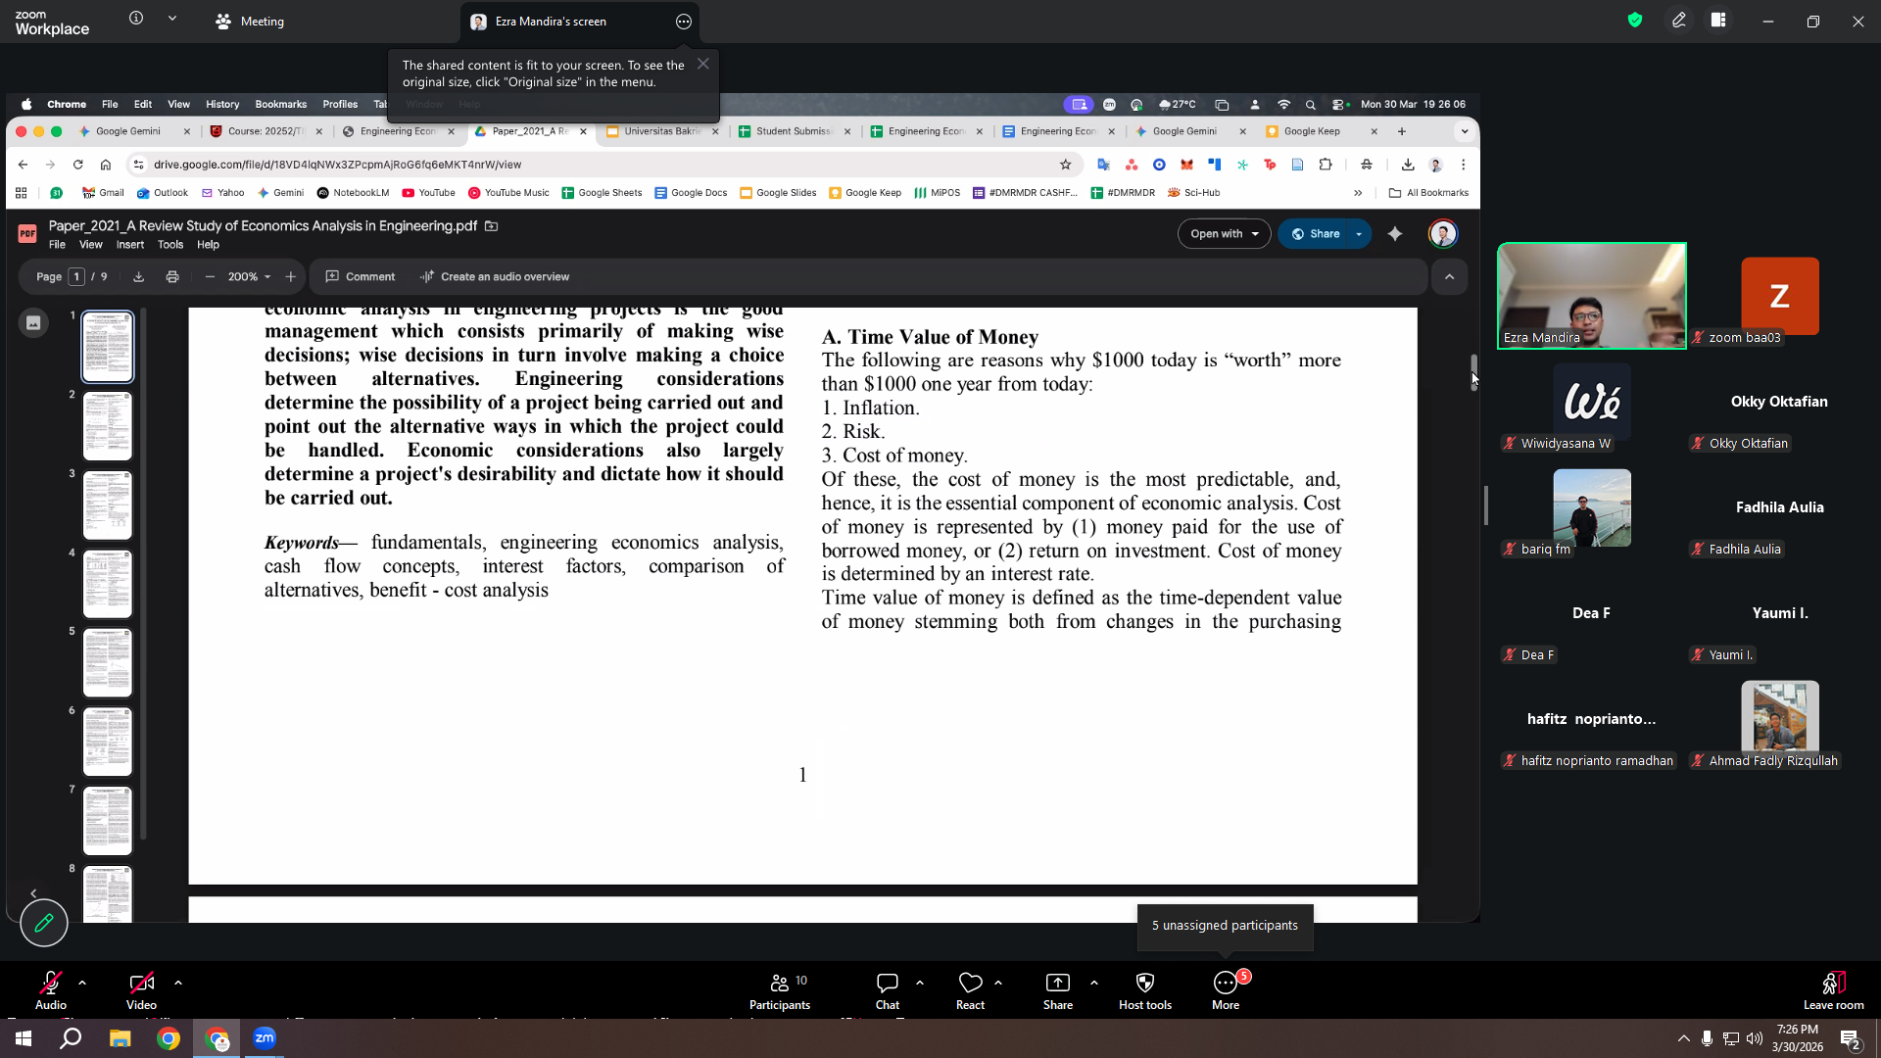
Task: Open Host tools shield menu
Action: 1145,989
